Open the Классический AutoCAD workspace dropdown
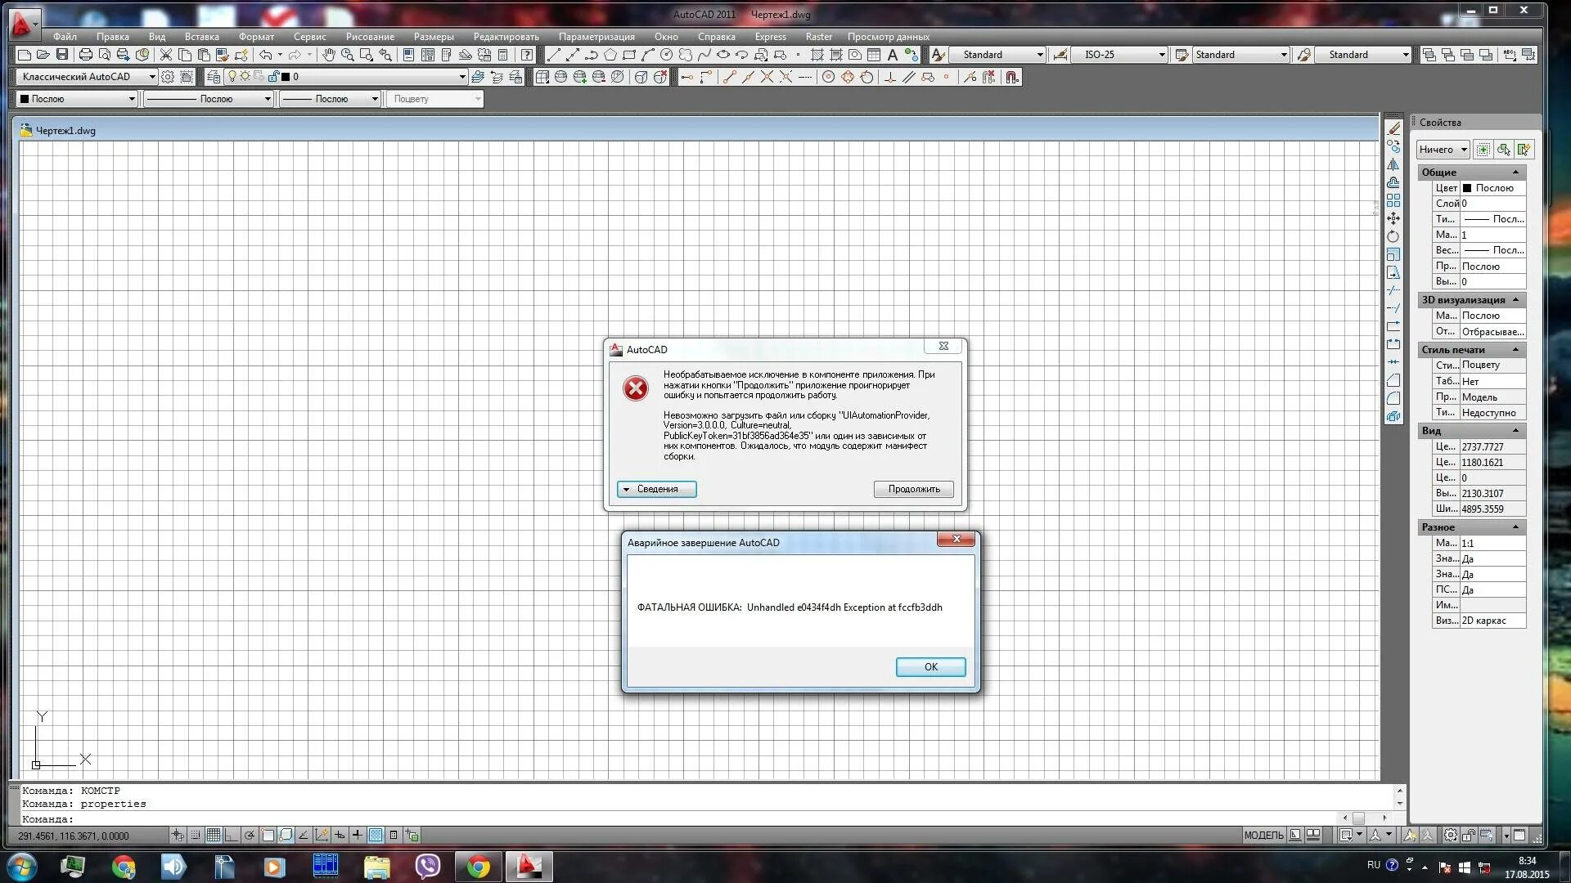 (151, 77)
